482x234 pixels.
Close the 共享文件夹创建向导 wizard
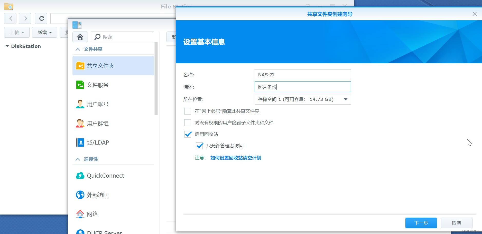pyautogui.click(x=475, y=14)
